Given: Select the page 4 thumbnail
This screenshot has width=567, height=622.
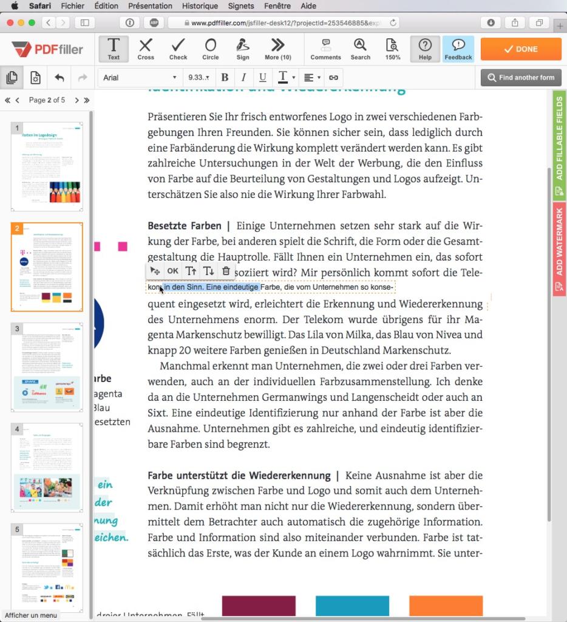Looking at the screenshot, I should (x=47, y=468).
